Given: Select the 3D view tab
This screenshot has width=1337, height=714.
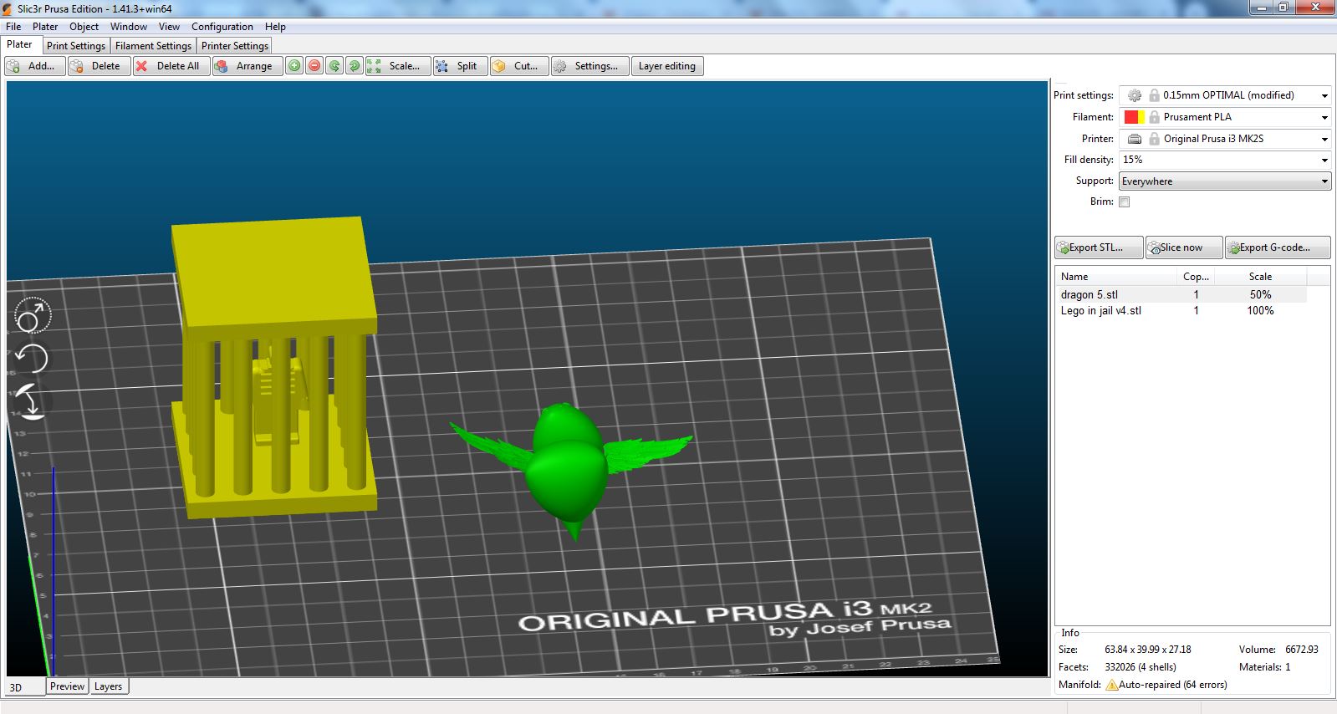Looking at the screenshot, I should click(25, 687).
